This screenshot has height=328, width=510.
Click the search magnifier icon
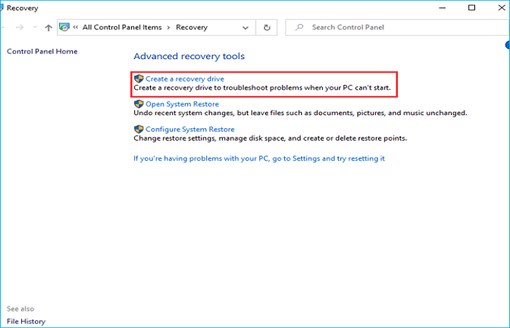(299, 28)
